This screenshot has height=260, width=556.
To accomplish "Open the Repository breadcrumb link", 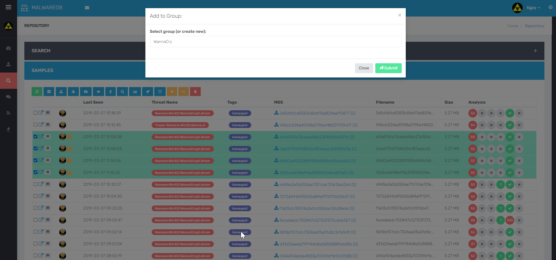I will (534, 26).
